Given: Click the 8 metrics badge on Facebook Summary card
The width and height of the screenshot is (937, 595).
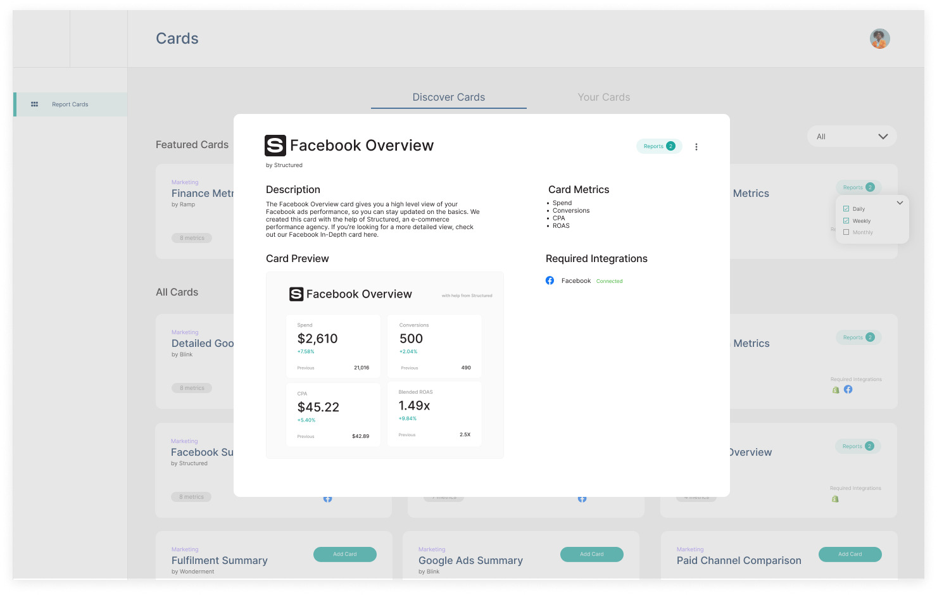Looking at the screenshot, I should pos(191,497).
